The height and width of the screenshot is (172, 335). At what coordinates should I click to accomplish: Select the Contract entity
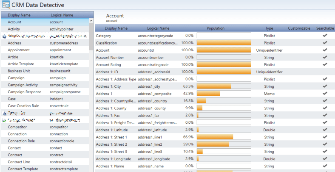[x=45, y=155]
